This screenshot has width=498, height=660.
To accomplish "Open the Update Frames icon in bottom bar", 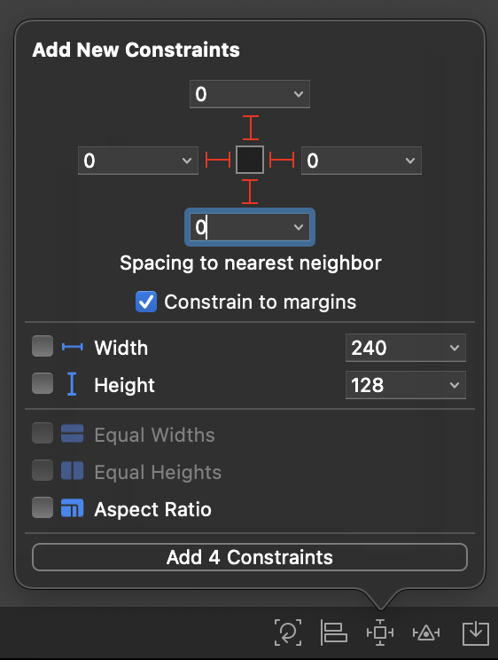I will pyautogui.click(x=288, y=632).
